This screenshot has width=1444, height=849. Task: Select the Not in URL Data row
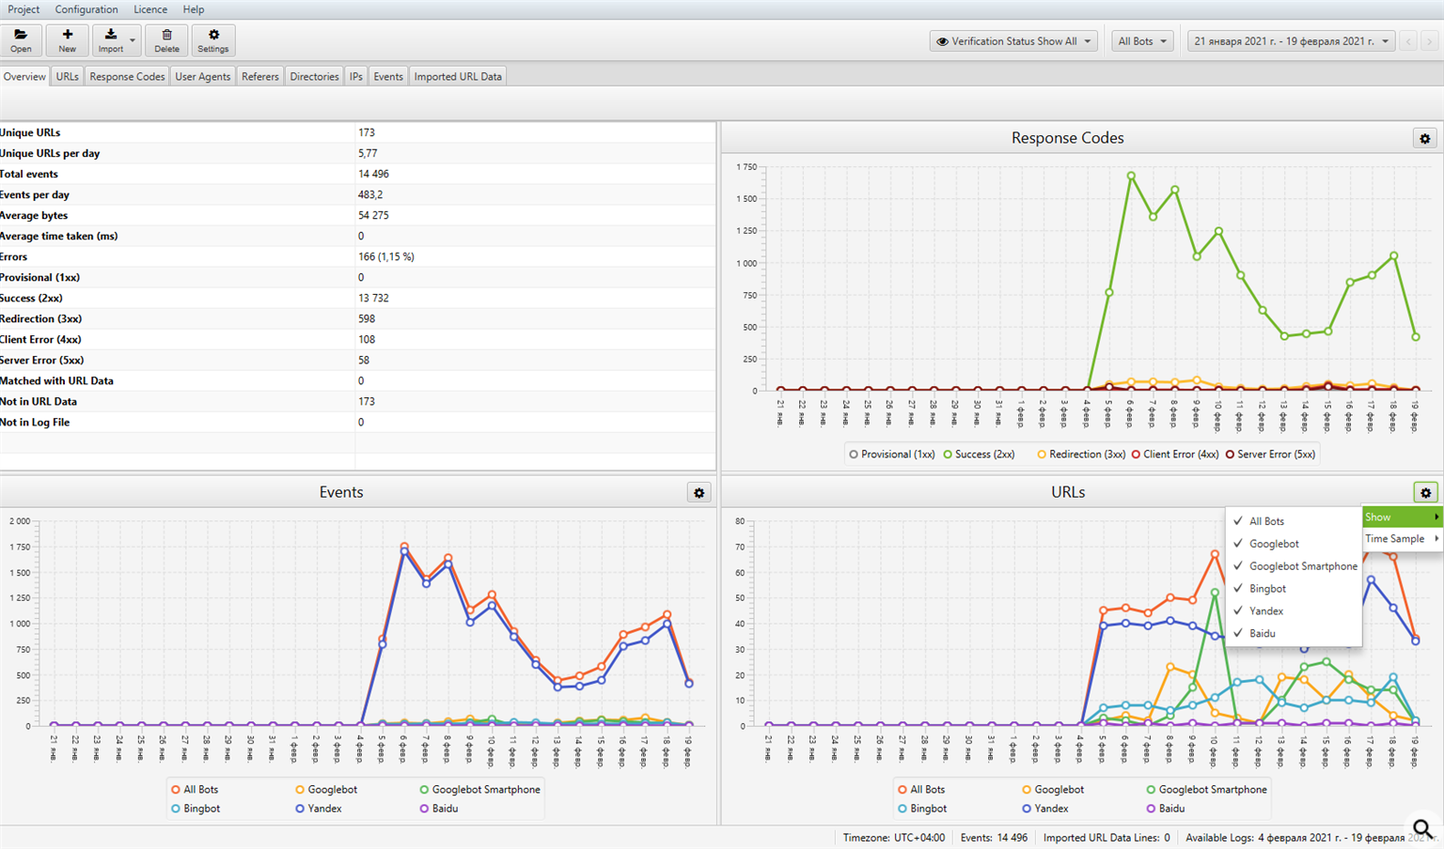(x=357, y=401)
